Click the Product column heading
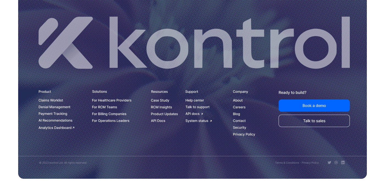Image resolution: width=385 pixels, height=195 pixels. [45, 92]
